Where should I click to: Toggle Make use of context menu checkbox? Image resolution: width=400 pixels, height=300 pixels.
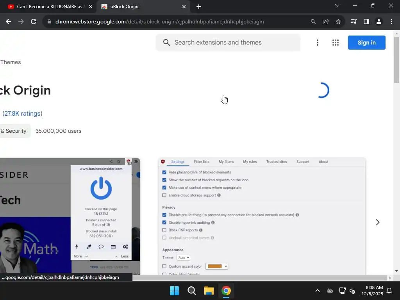(x=164, y=187)
